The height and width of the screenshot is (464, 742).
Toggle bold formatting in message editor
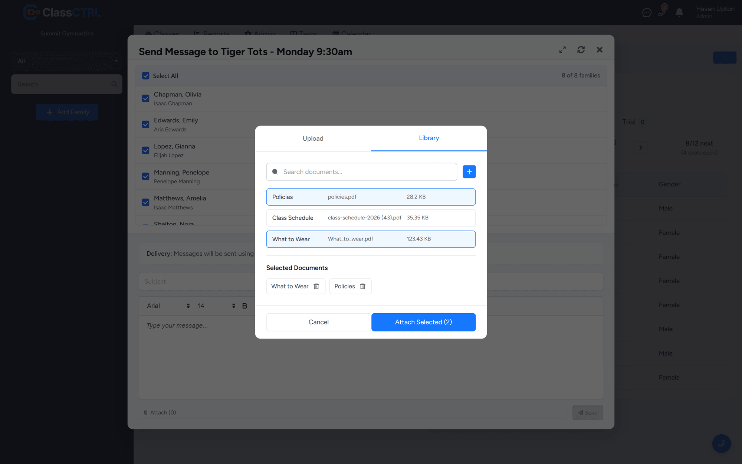pos(244,306)
